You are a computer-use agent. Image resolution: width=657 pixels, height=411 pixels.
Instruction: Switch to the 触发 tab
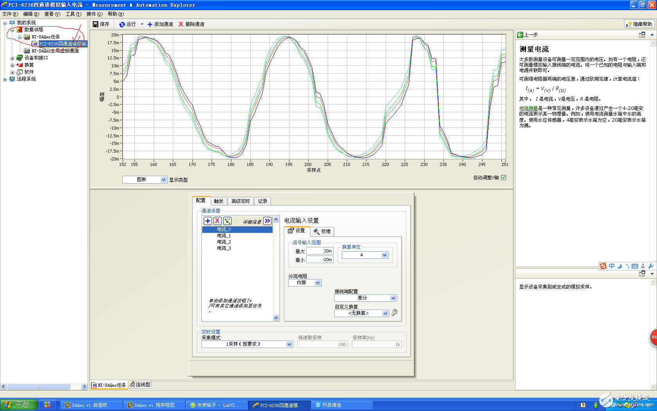point(219,201)
